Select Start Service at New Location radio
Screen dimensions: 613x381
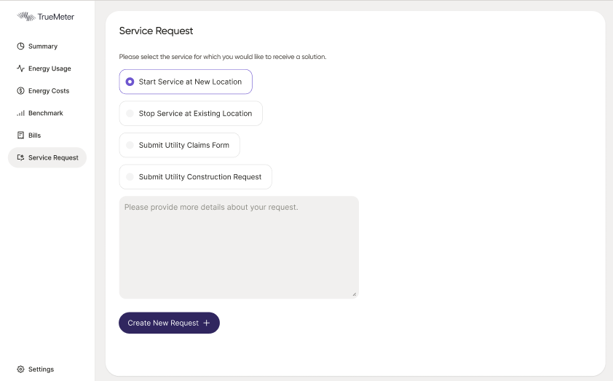[x=130, y=82]
